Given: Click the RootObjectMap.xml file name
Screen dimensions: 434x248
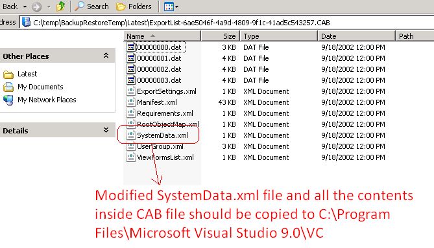Looking at the screenshot, I should [168, 124].
